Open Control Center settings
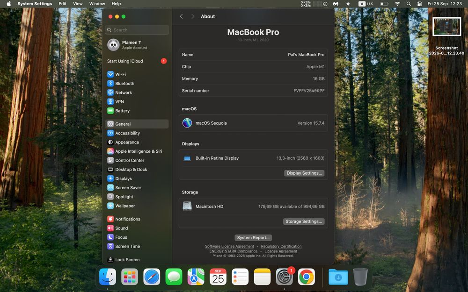Viewport: 468px width, 292px height. click(137, 160)
